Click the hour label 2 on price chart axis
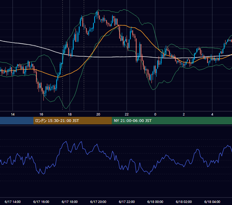This screenshot has height=205, width=232. 184,114
